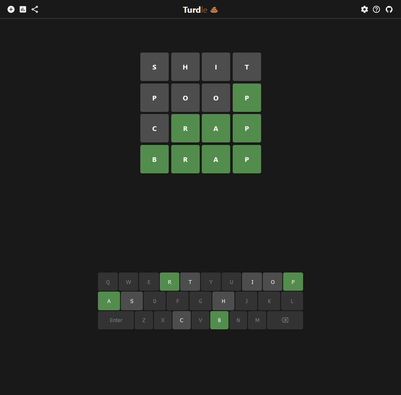Tap the K key
The image size is (401, 395).
[x=269, y=301]
